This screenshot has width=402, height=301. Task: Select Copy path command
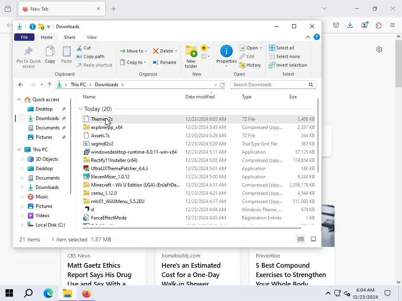coord(91,56)
